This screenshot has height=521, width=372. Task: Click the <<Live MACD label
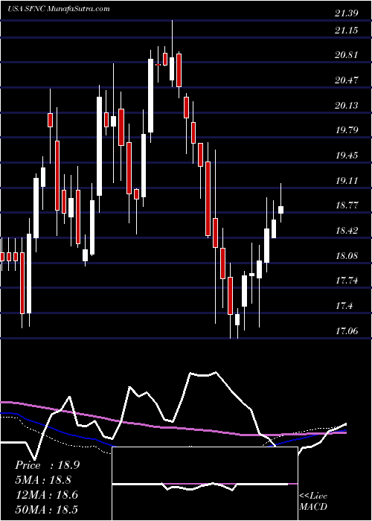(313, 502)
